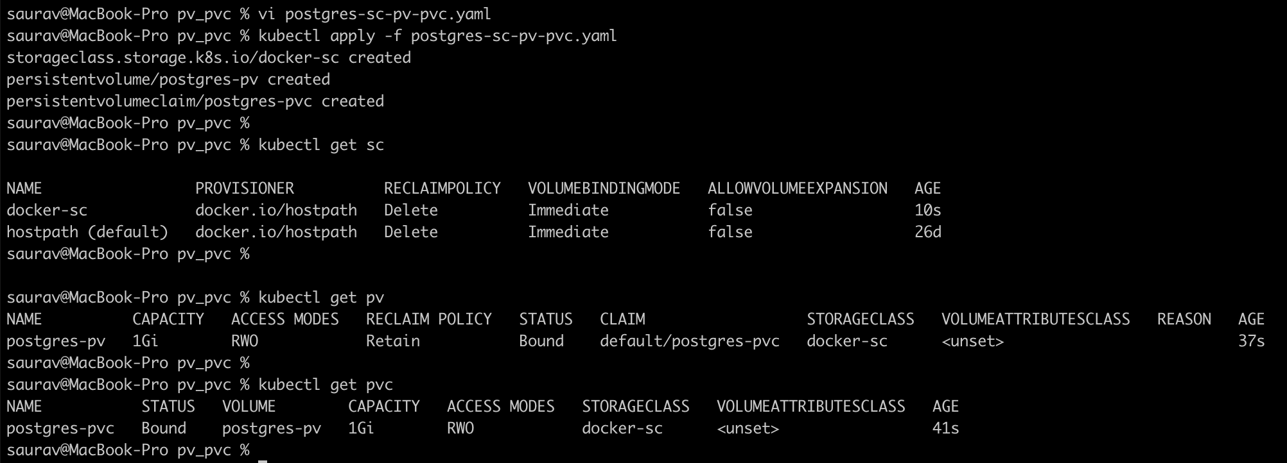Click the VOLUME column header in pvc table
Viewport: 1287px width, 463px height.
click(x=249, y=407)
